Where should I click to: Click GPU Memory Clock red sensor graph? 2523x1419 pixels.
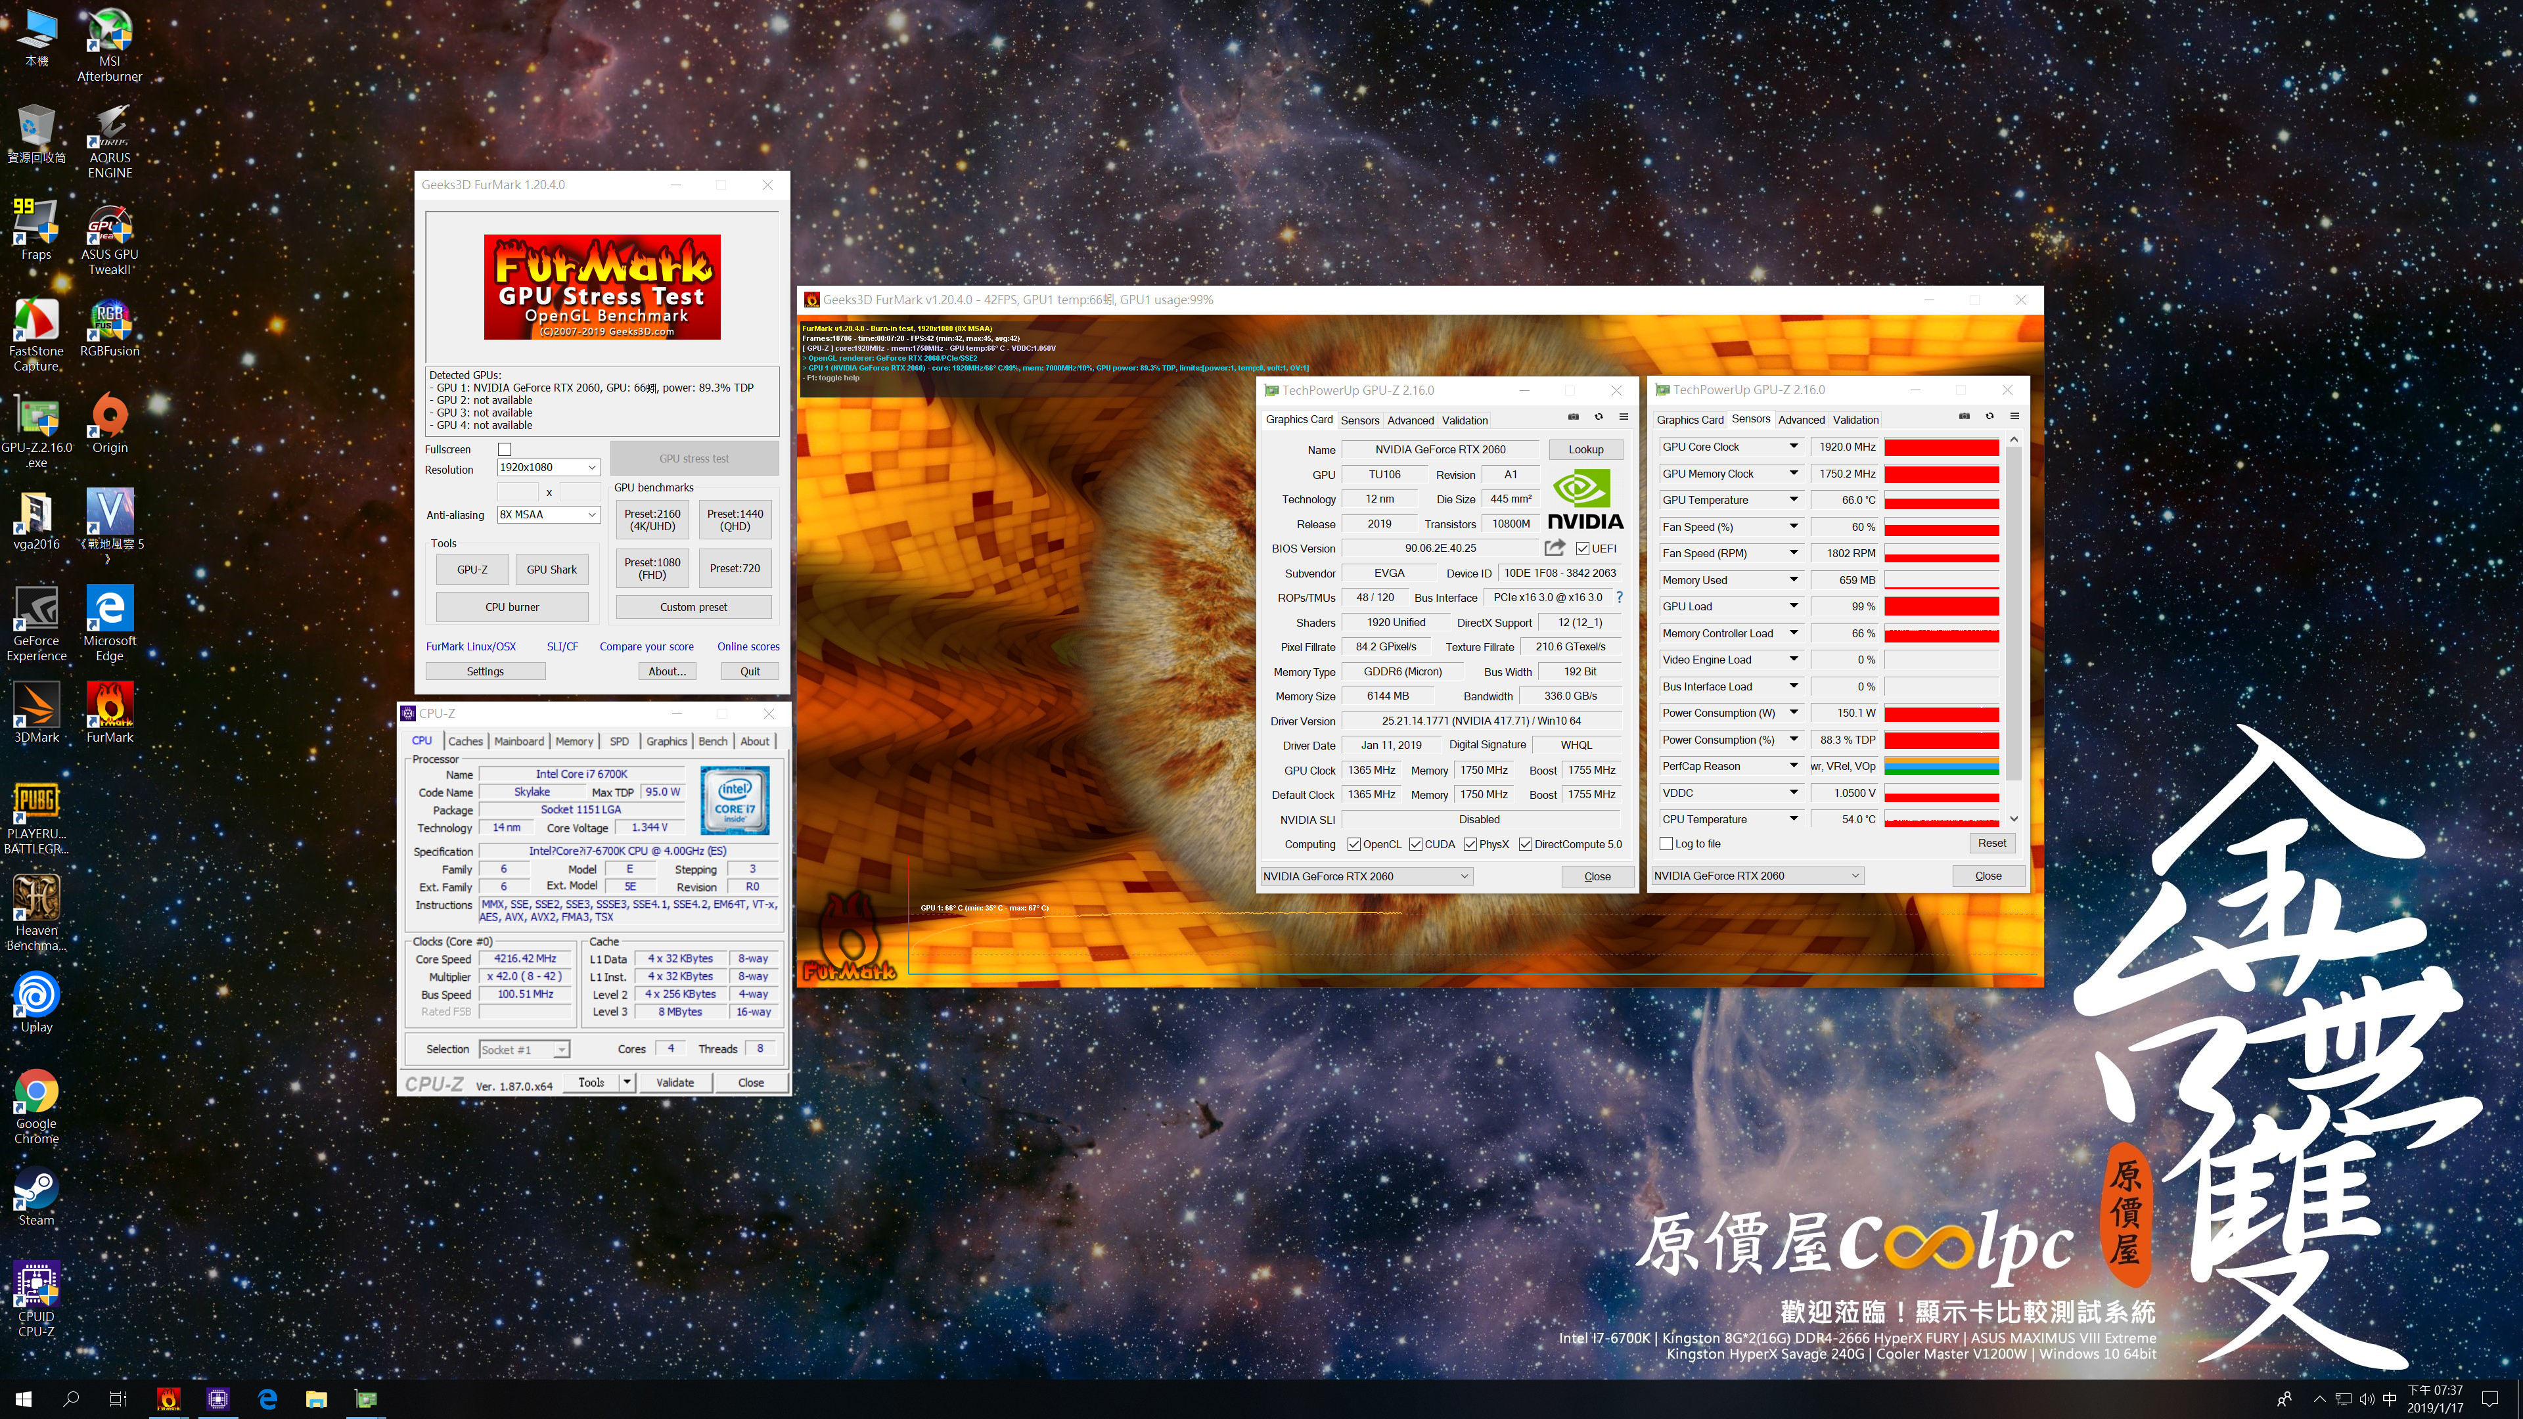1942,473
